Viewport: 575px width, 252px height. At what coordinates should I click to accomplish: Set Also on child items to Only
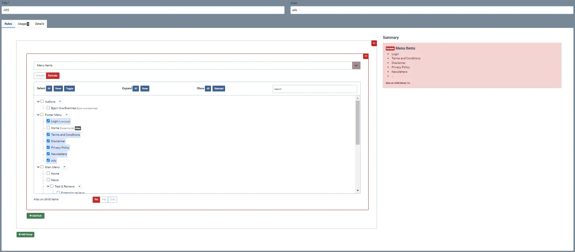113,199
